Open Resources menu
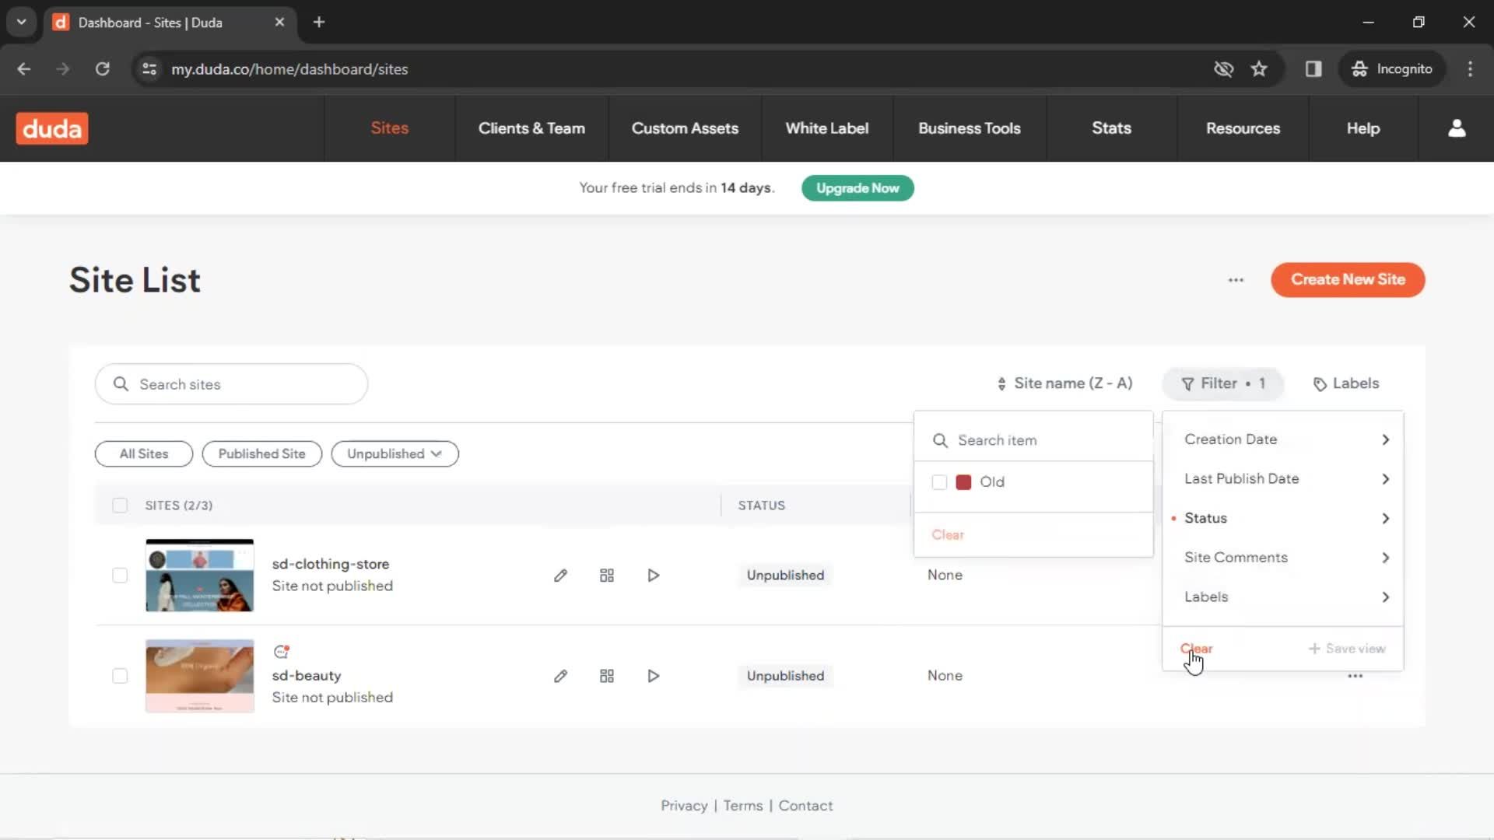The width and height of the screenshot is (1494, 840). click(1243, 128)
